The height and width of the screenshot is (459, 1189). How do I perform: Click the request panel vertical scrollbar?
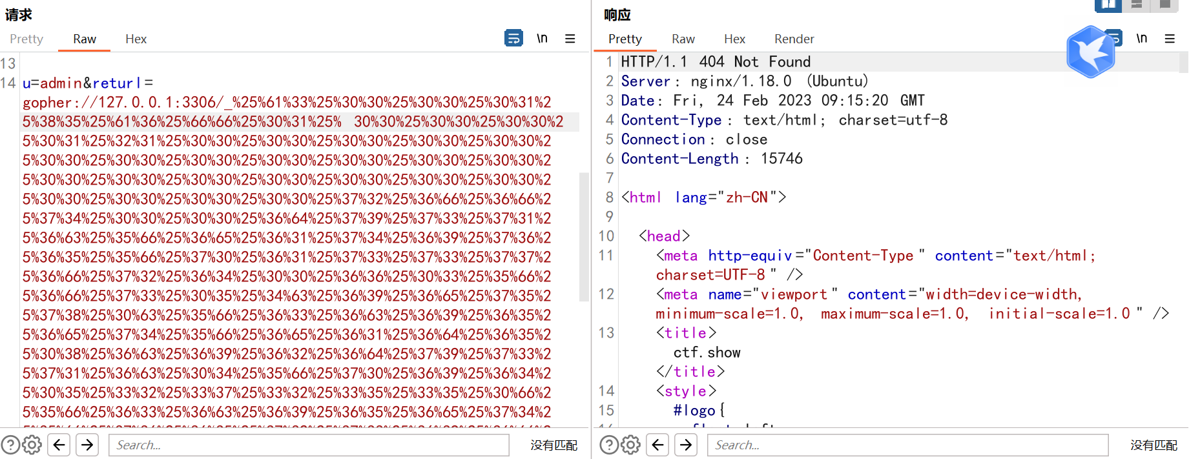[584, 237]
